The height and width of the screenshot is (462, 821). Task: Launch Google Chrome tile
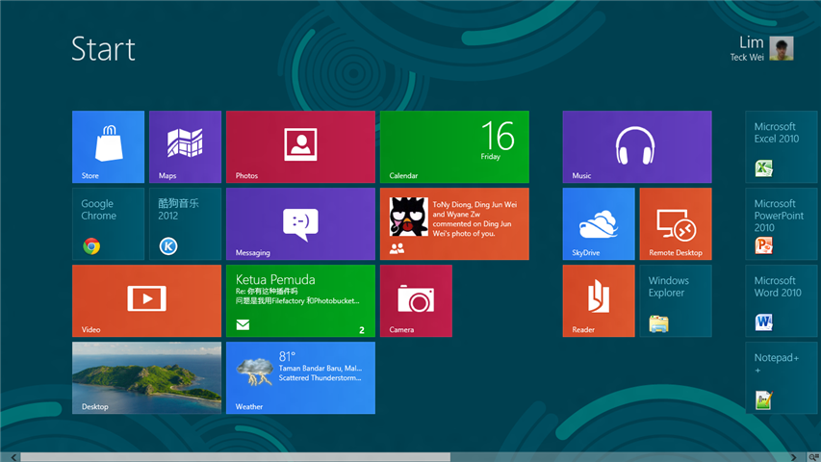[x=108, y=223]
